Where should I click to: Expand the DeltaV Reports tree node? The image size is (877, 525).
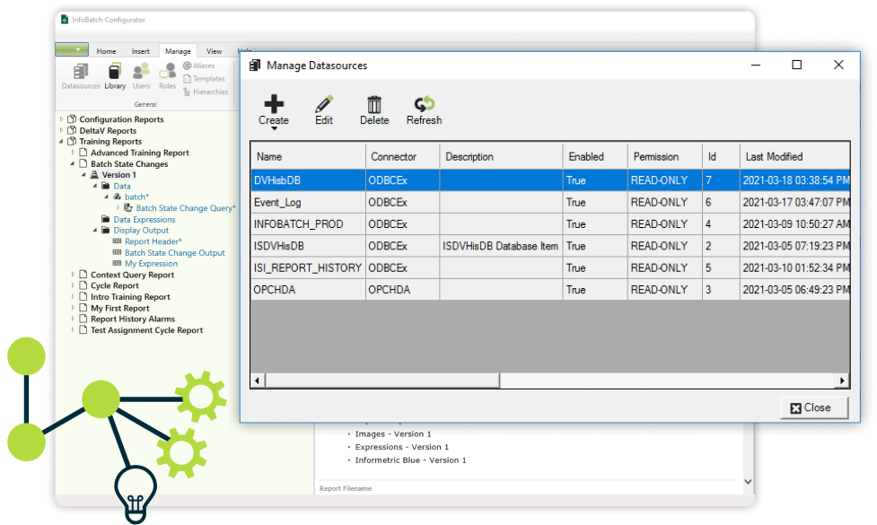[62, 130]
